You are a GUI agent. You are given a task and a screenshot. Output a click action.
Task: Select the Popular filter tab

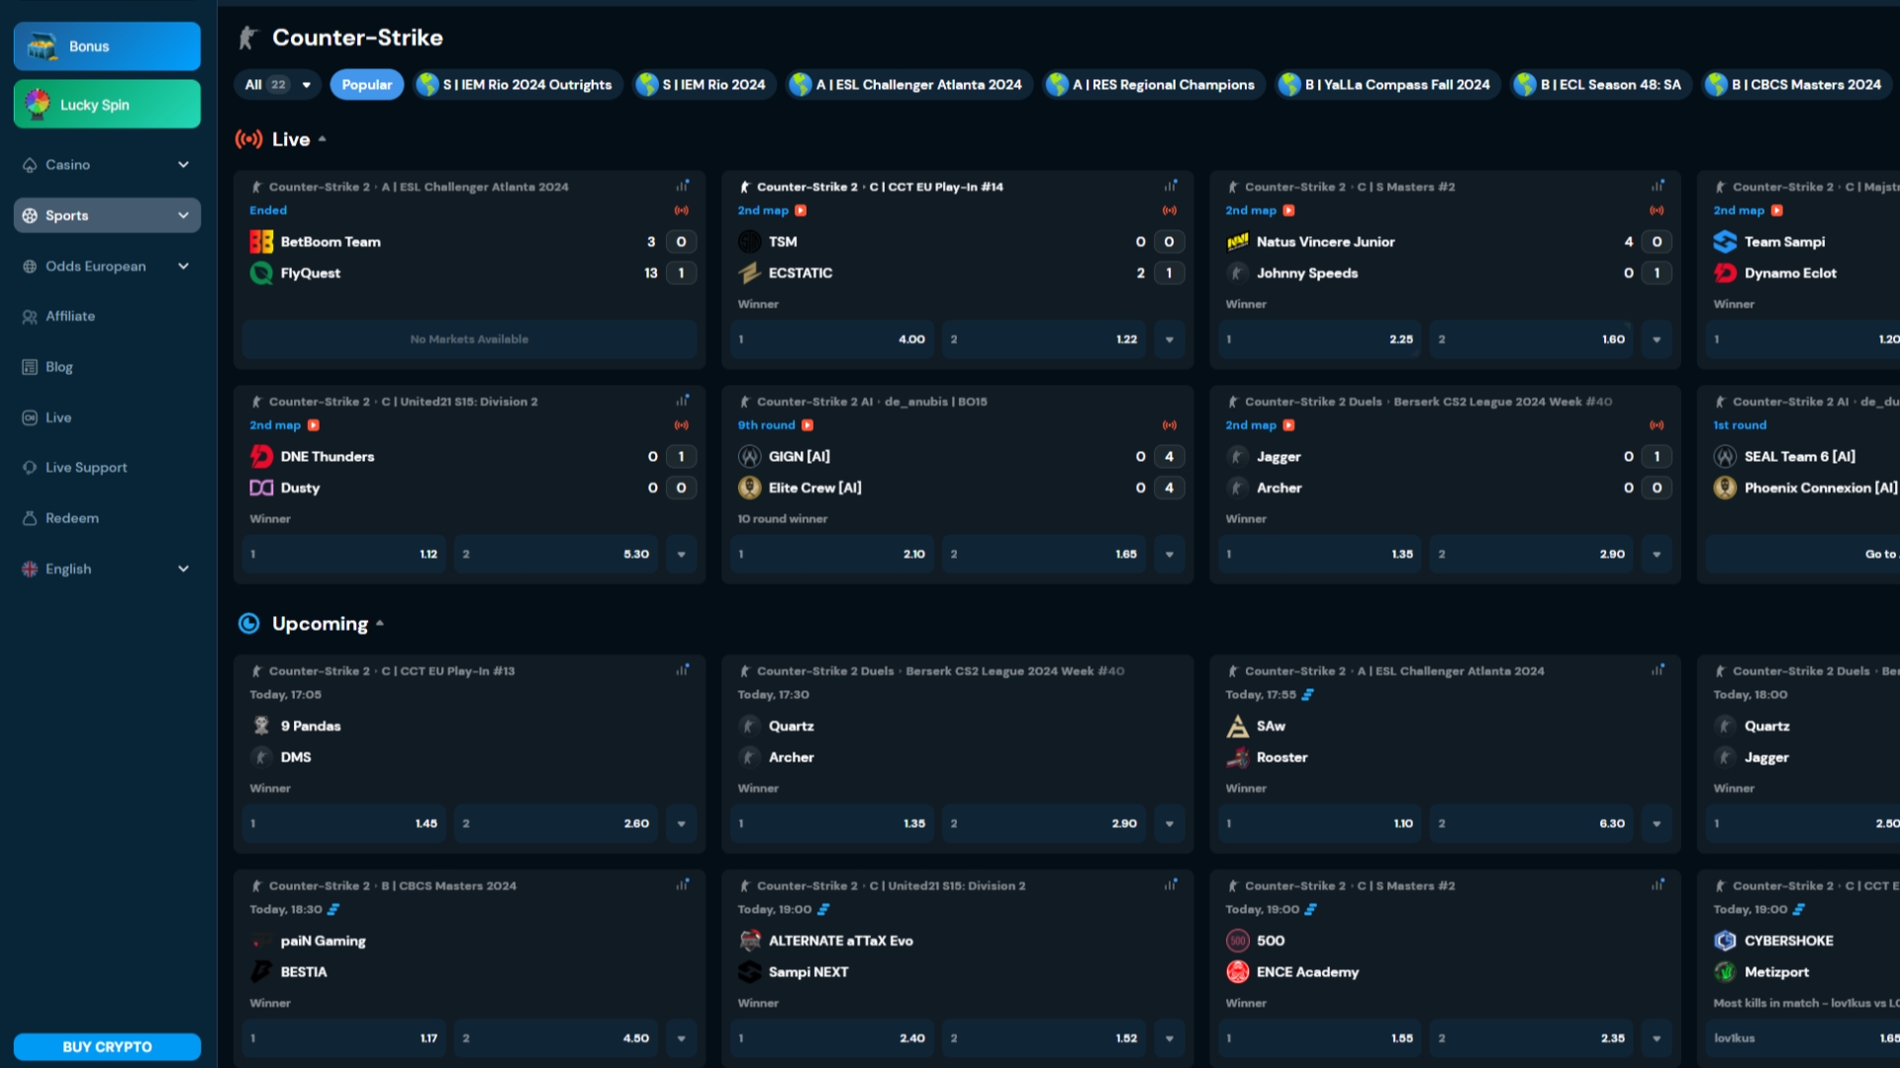[x=367, y=85]
